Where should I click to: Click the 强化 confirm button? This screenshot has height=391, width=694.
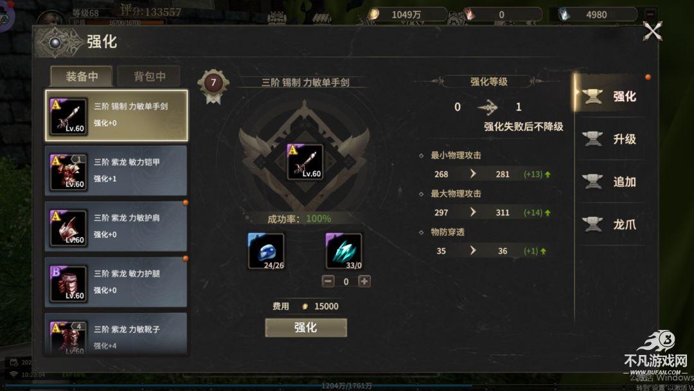[x=306, y=328]
